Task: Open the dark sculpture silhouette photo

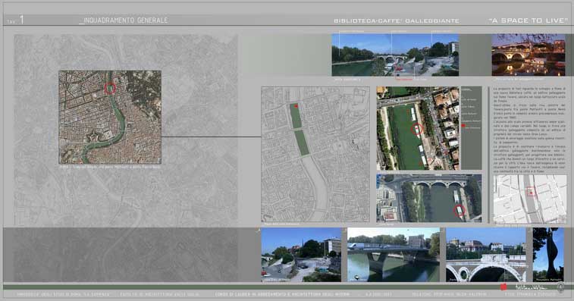Action: click(x=548, y=255)
